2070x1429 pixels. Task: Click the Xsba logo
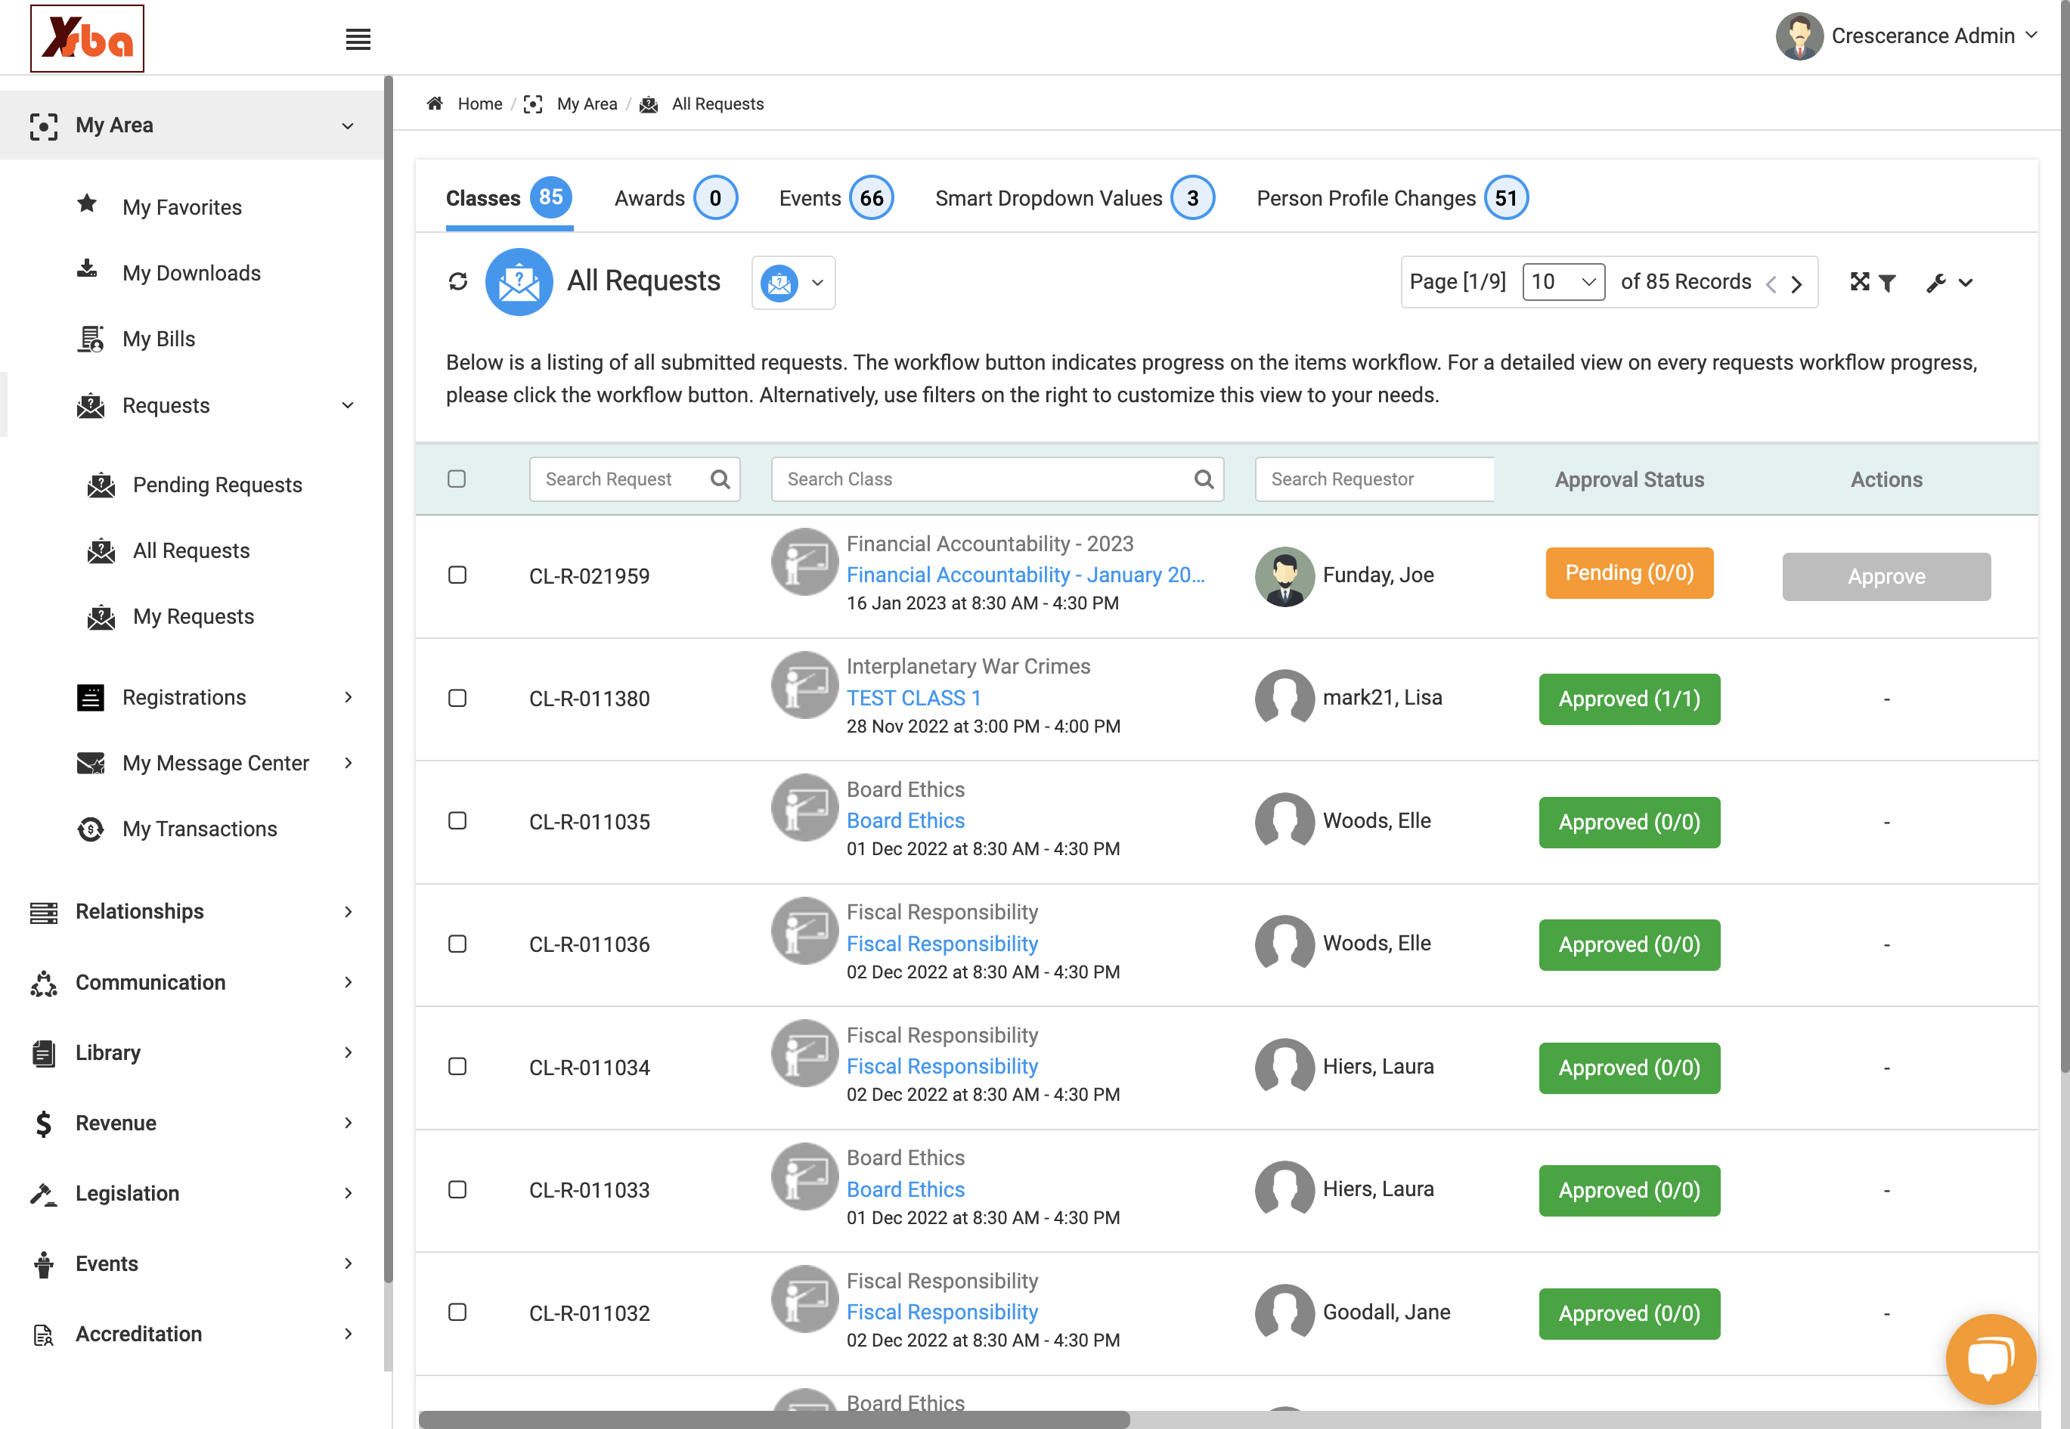[87, 39]
